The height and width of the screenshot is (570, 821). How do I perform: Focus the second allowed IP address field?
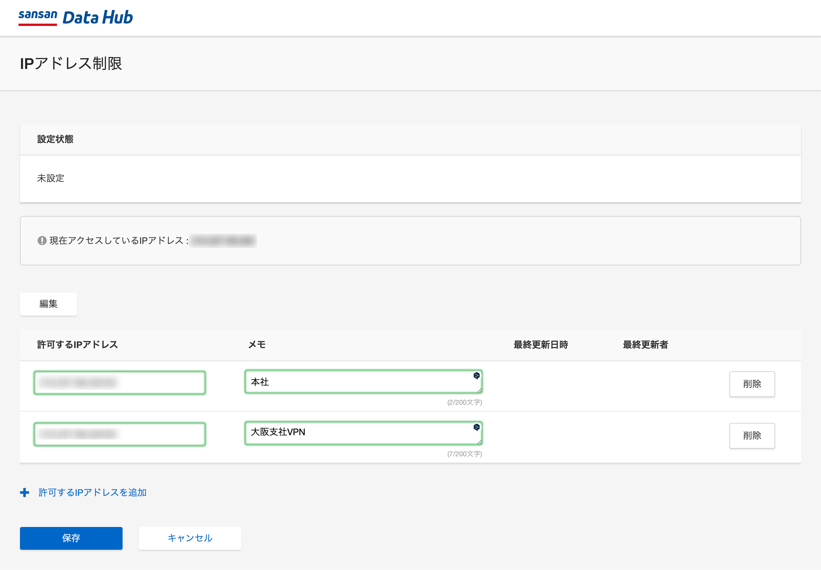tap(120, 434)
